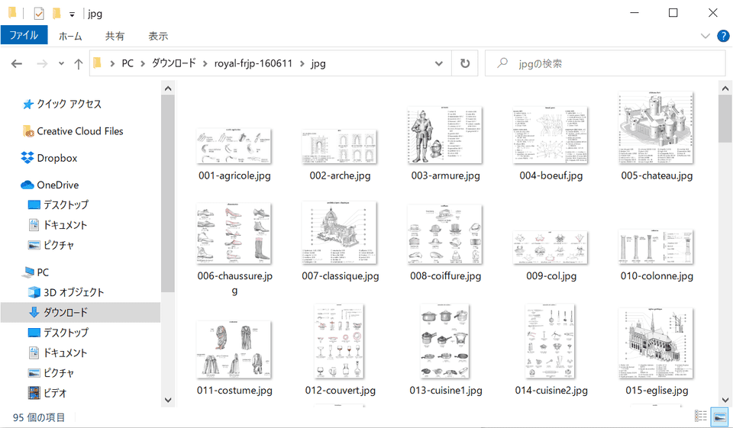
Task: Expand the ribbon with the chevron near Help
Action: point(706,36)
